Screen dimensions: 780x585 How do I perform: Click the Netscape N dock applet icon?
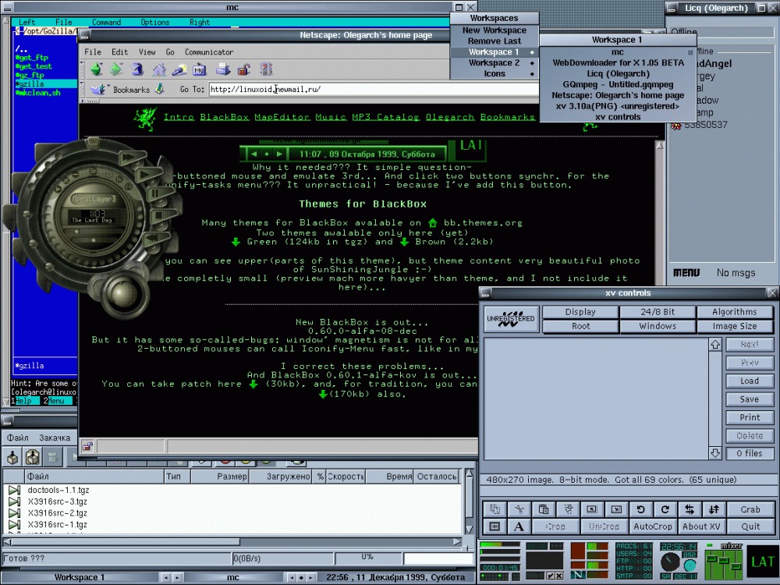(577, 575)
